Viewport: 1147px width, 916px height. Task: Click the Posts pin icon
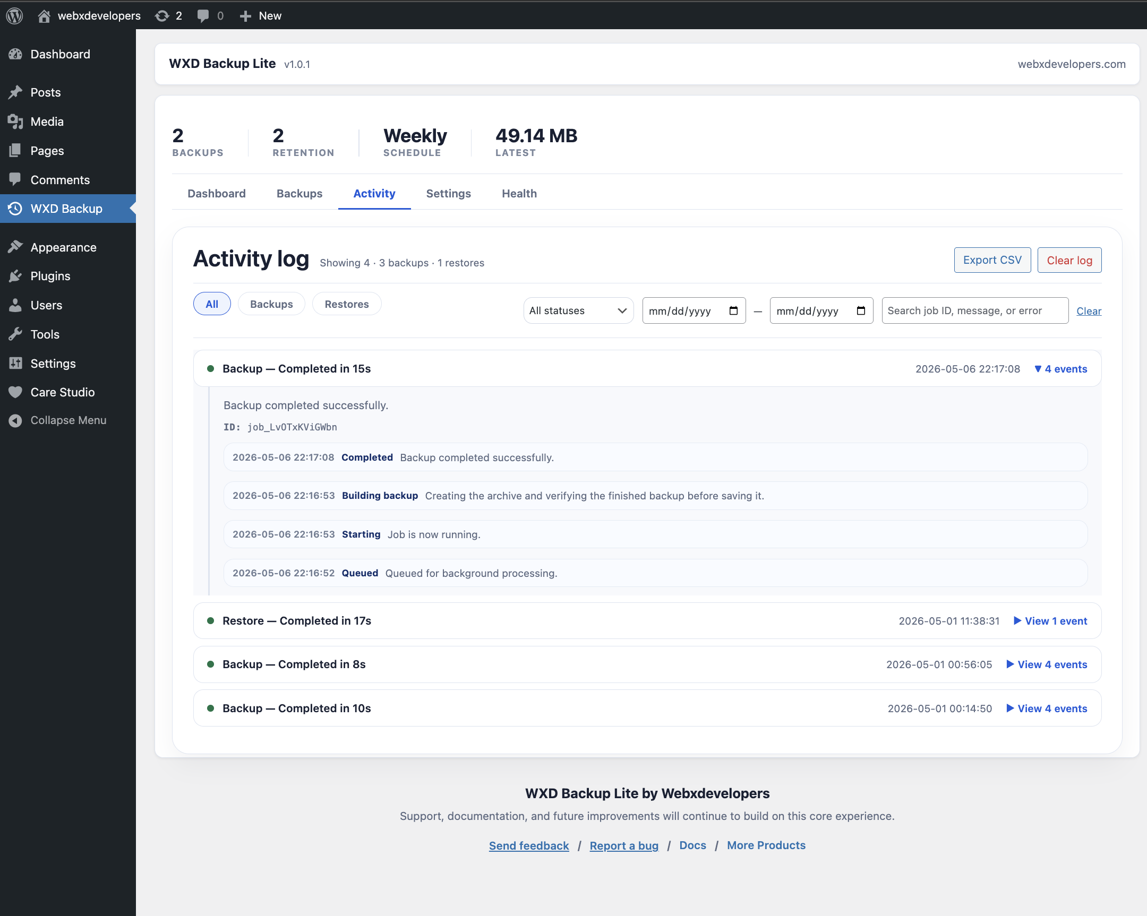click(15, 92)
